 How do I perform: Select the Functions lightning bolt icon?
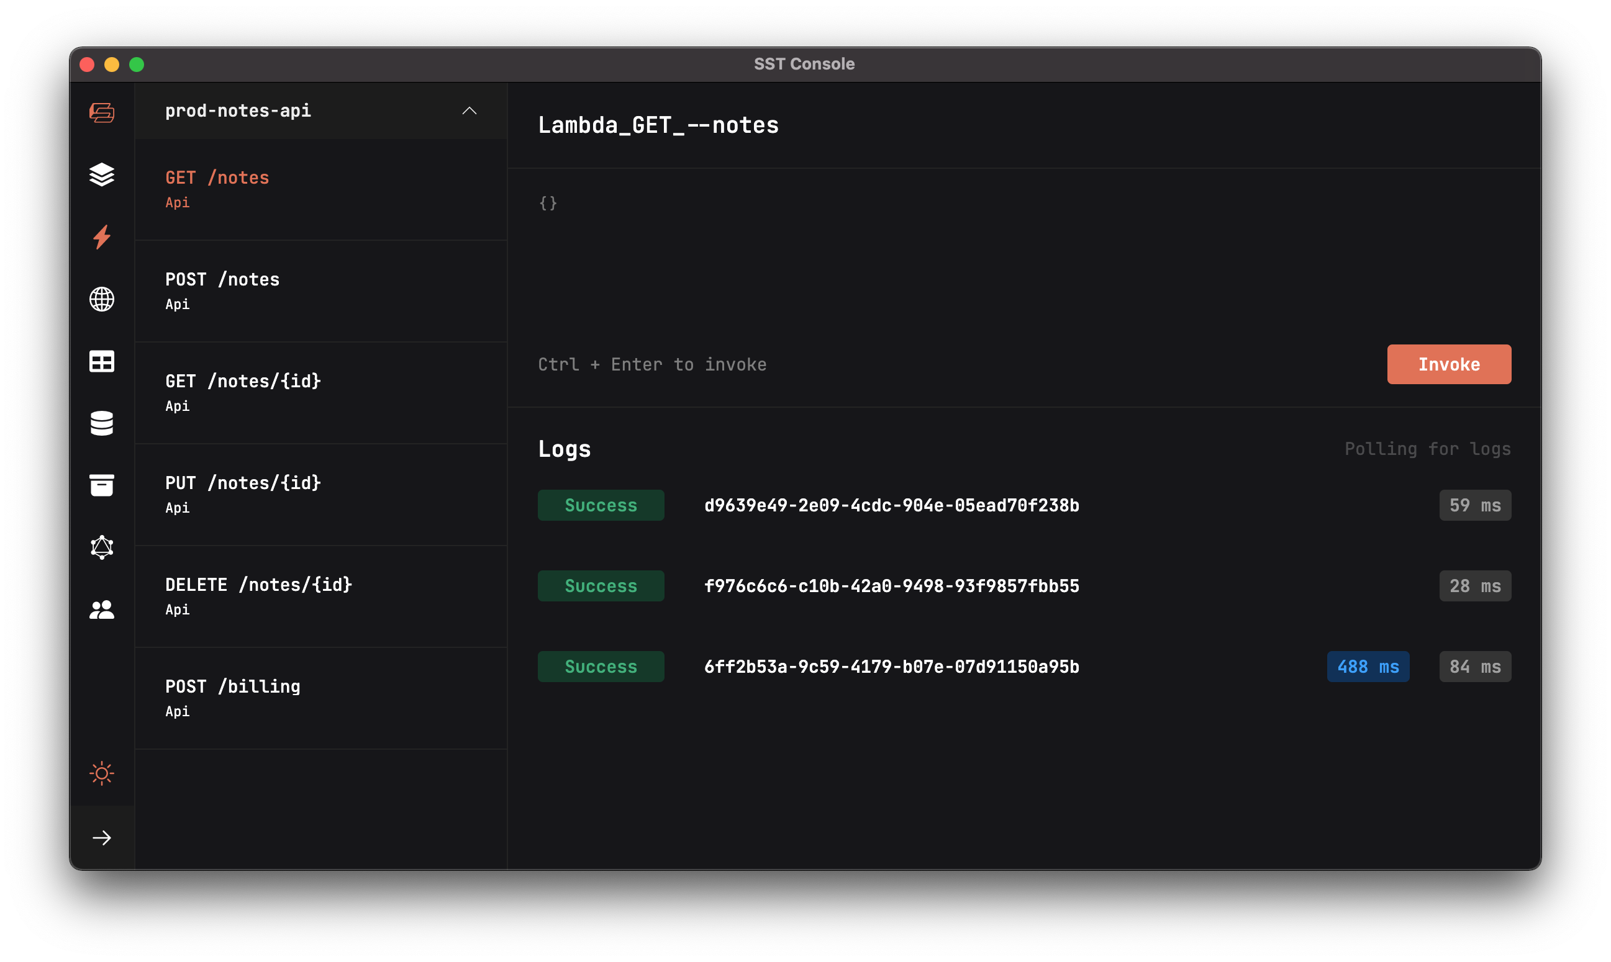pos(102,237)
